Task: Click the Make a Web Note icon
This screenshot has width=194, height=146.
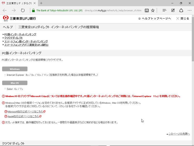Action: tap(173, 10)
